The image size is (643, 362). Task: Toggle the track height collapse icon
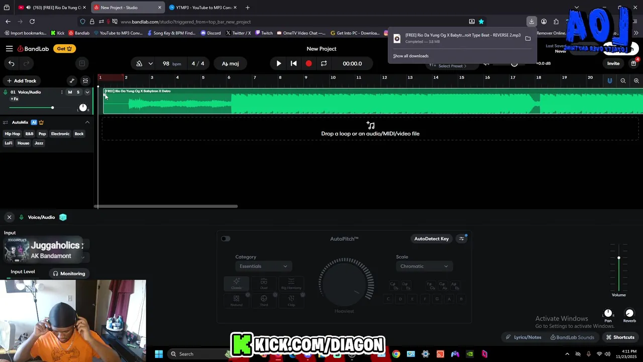(85, 81)
